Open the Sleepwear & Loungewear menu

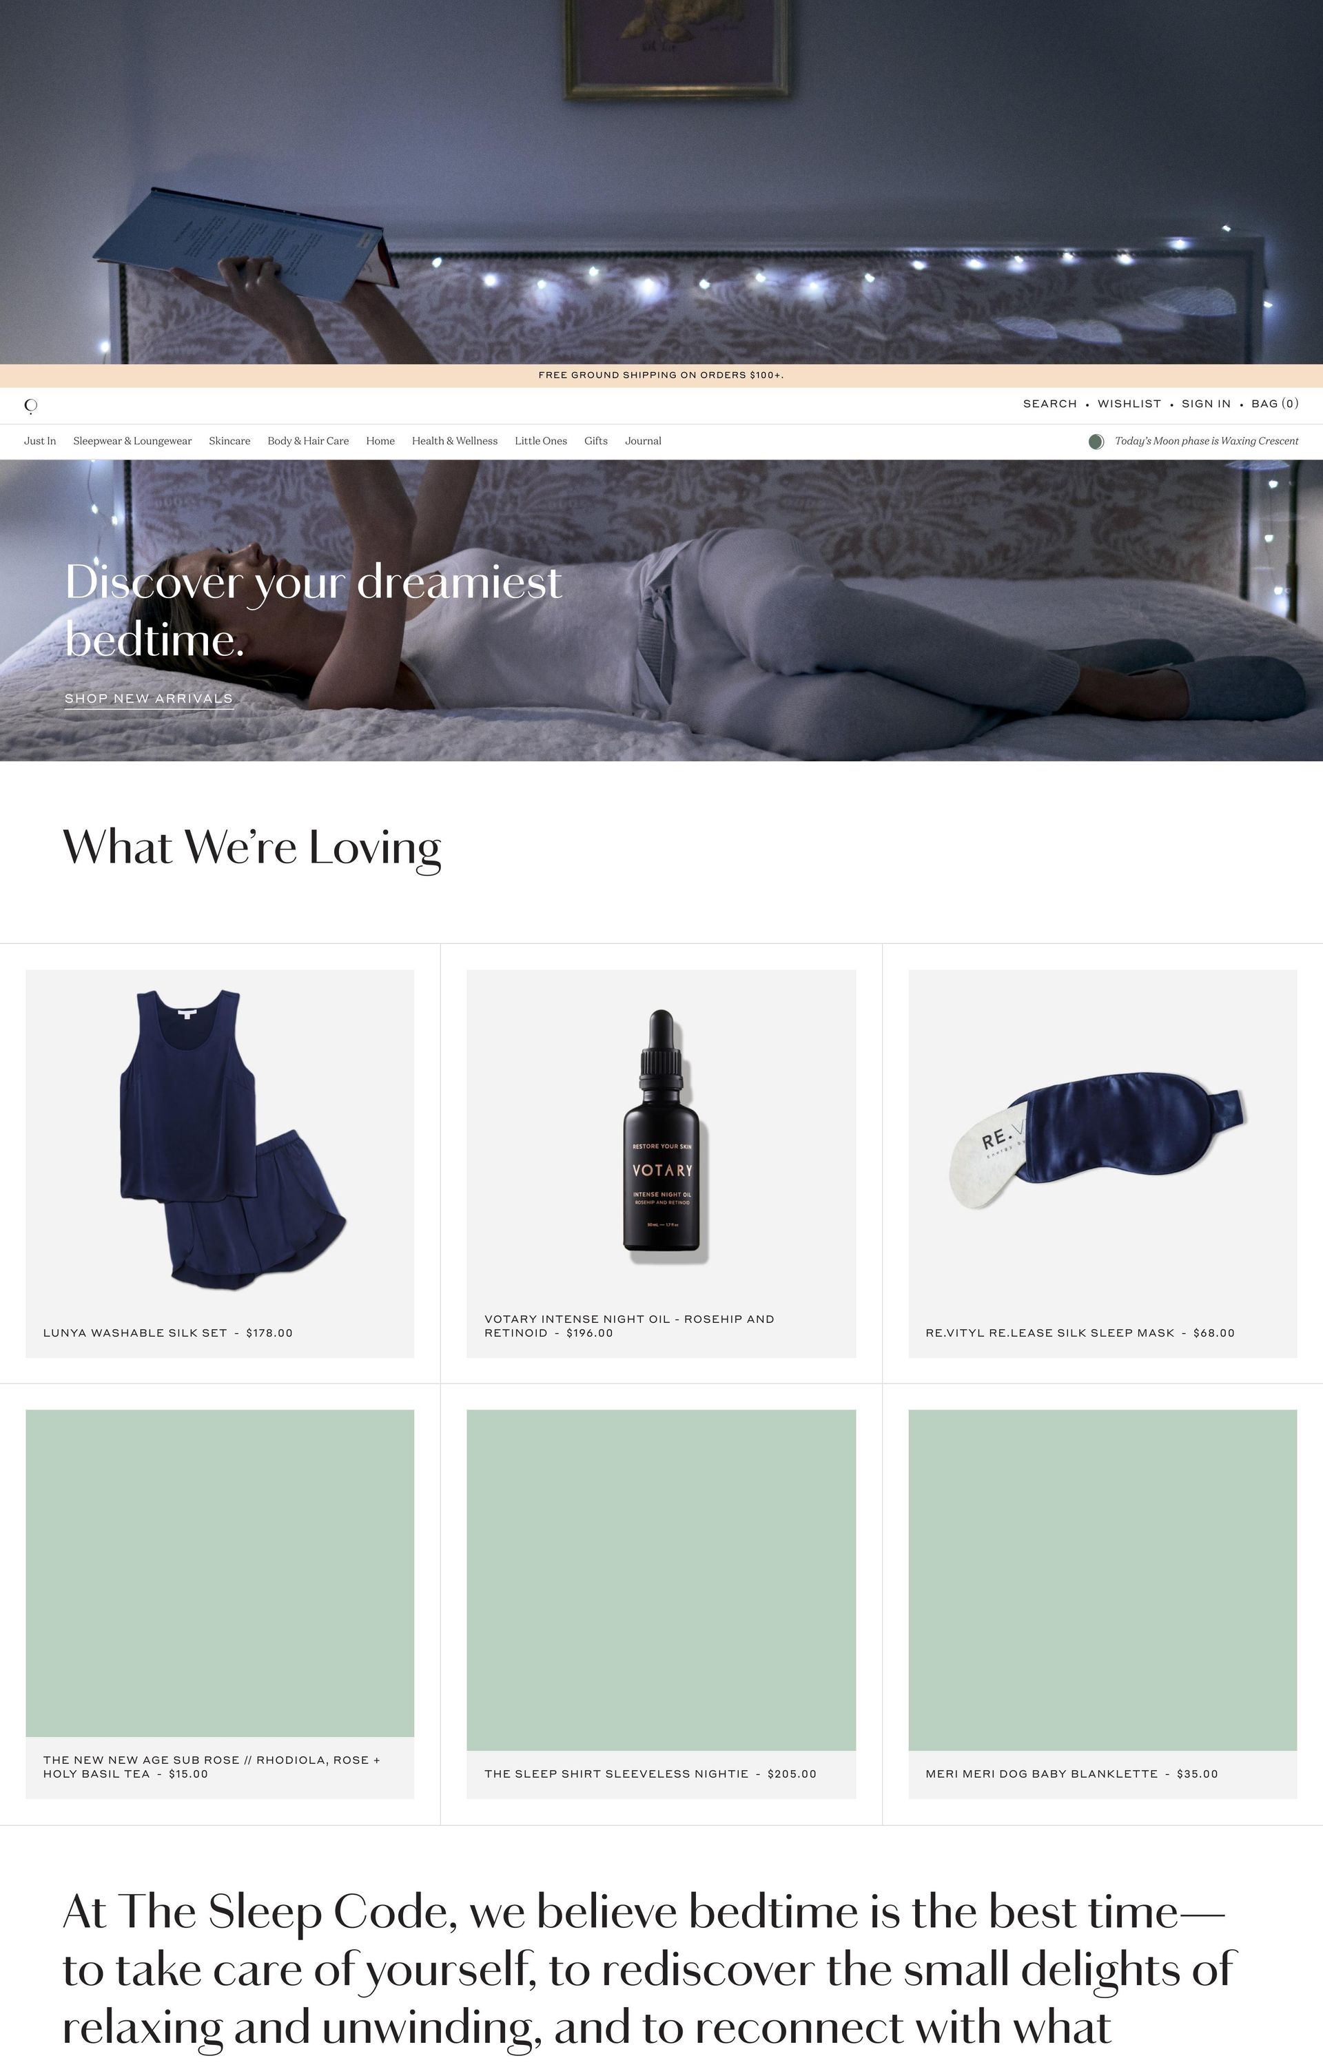[x=132, y=440]
